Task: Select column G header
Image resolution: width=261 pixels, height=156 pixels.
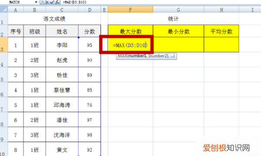Action: pyautogui.click(x=178, y=10)
